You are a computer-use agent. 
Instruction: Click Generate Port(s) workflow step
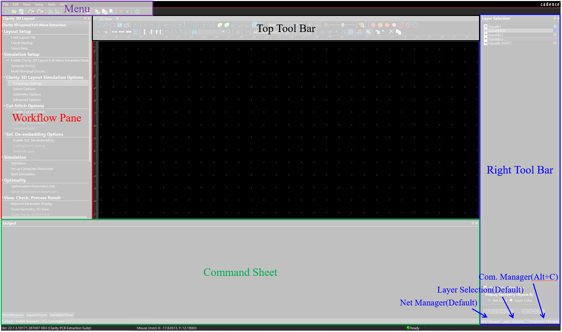(x=23, y=66)
